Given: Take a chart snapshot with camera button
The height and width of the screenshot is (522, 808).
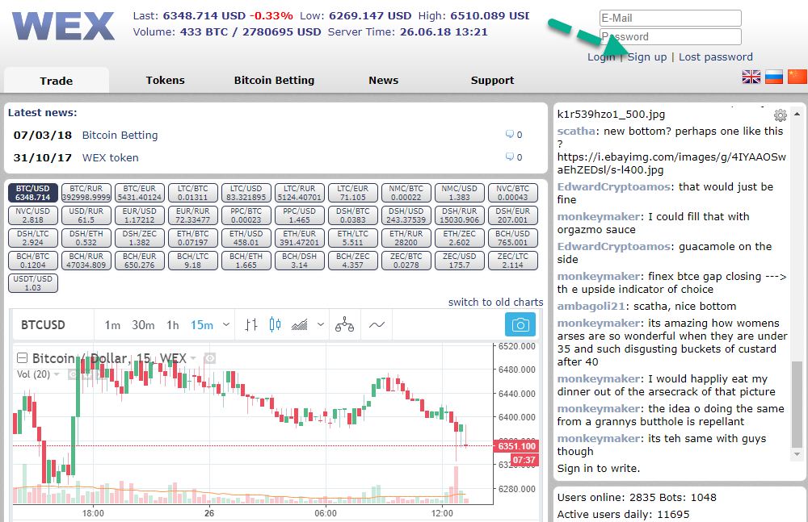Looking at the screenshot, I should (520, 325).
